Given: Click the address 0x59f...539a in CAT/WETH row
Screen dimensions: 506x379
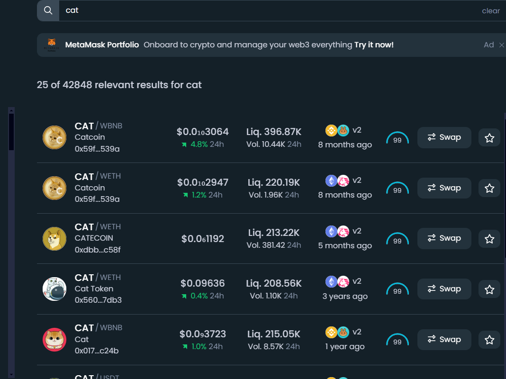Looking at the screenshot, I should coord(97,199).
